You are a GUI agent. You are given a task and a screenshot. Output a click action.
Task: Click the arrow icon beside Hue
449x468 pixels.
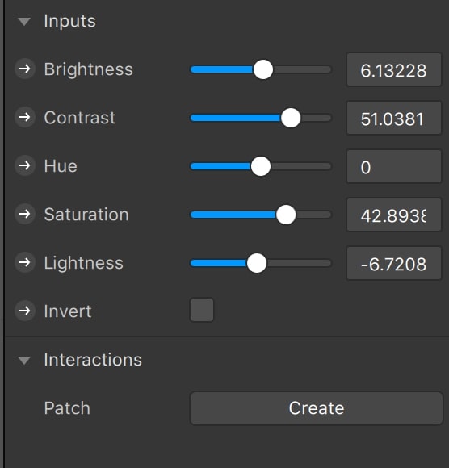click(25, 165)
